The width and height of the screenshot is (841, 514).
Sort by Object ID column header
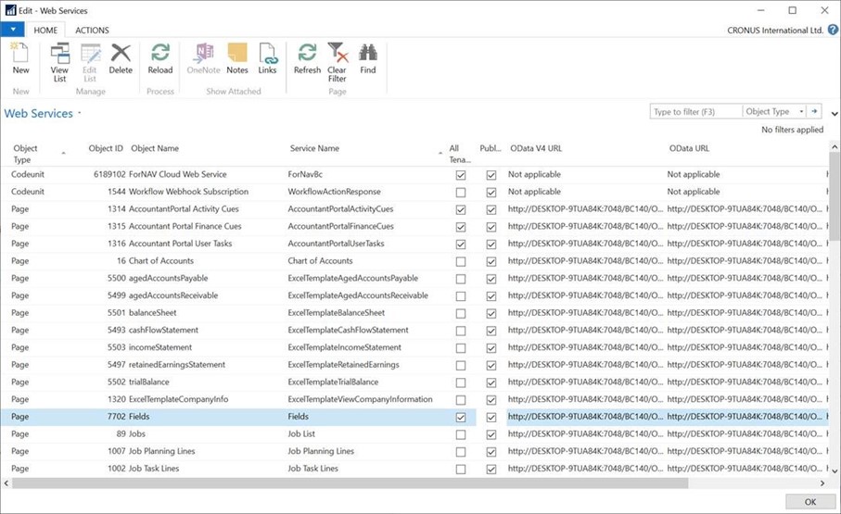pyautogui.click(x=106, y=148)
